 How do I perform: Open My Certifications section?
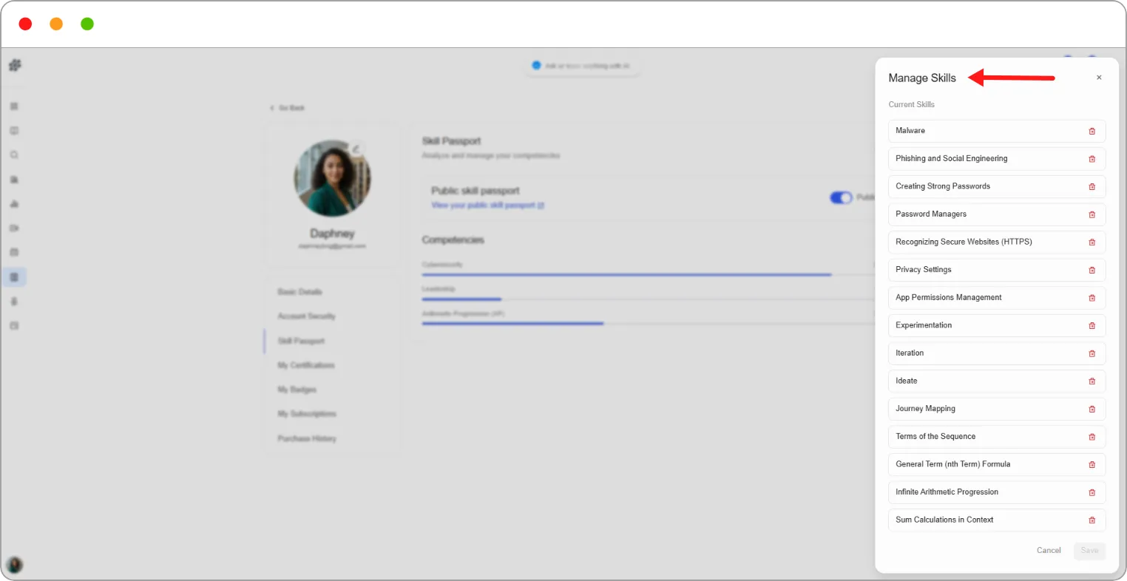[306, 365]
